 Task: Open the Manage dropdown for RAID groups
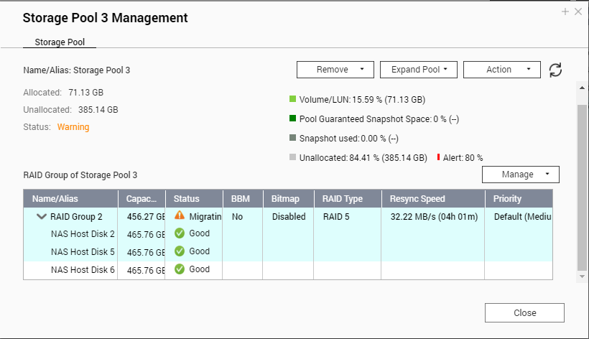point(521,175)
